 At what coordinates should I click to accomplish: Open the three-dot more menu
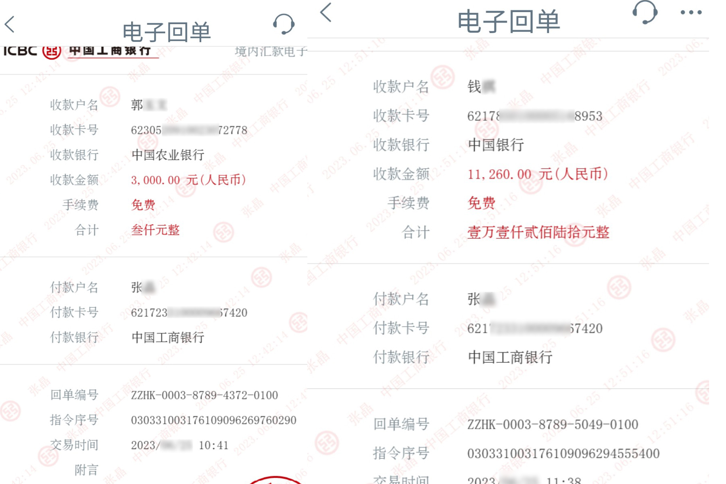[x=691, y=13]
